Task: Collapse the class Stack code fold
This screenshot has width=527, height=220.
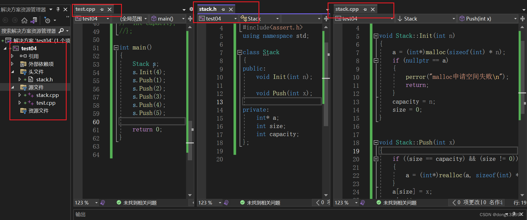Action: point(239,52)
